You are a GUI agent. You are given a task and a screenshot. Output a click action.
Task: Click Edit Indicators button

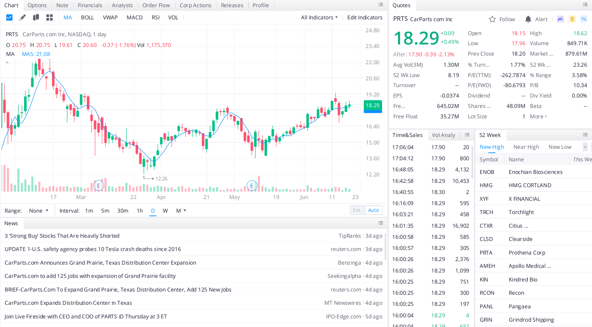(365, 18)
